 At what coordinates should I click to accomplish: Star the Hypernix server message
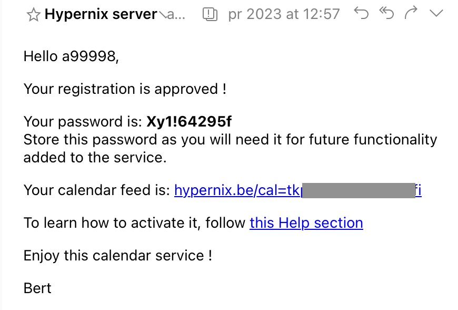tap(33, 15)
